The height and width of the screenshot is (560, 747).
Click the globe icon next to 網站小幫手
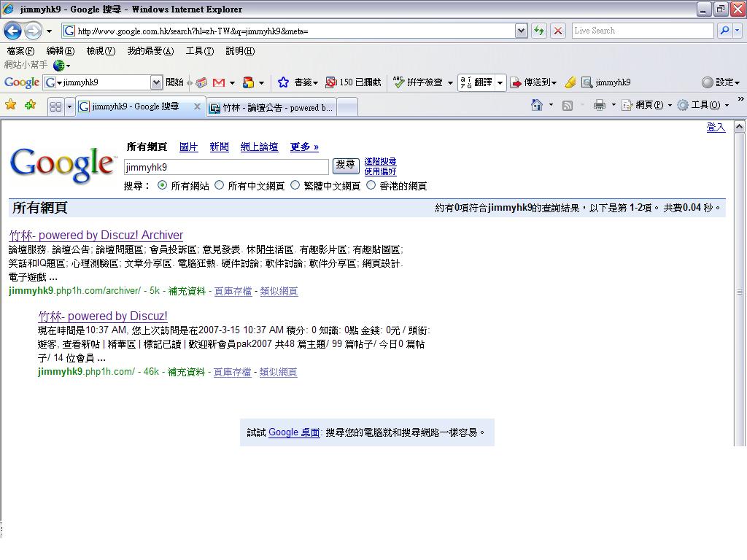[59, 65]
